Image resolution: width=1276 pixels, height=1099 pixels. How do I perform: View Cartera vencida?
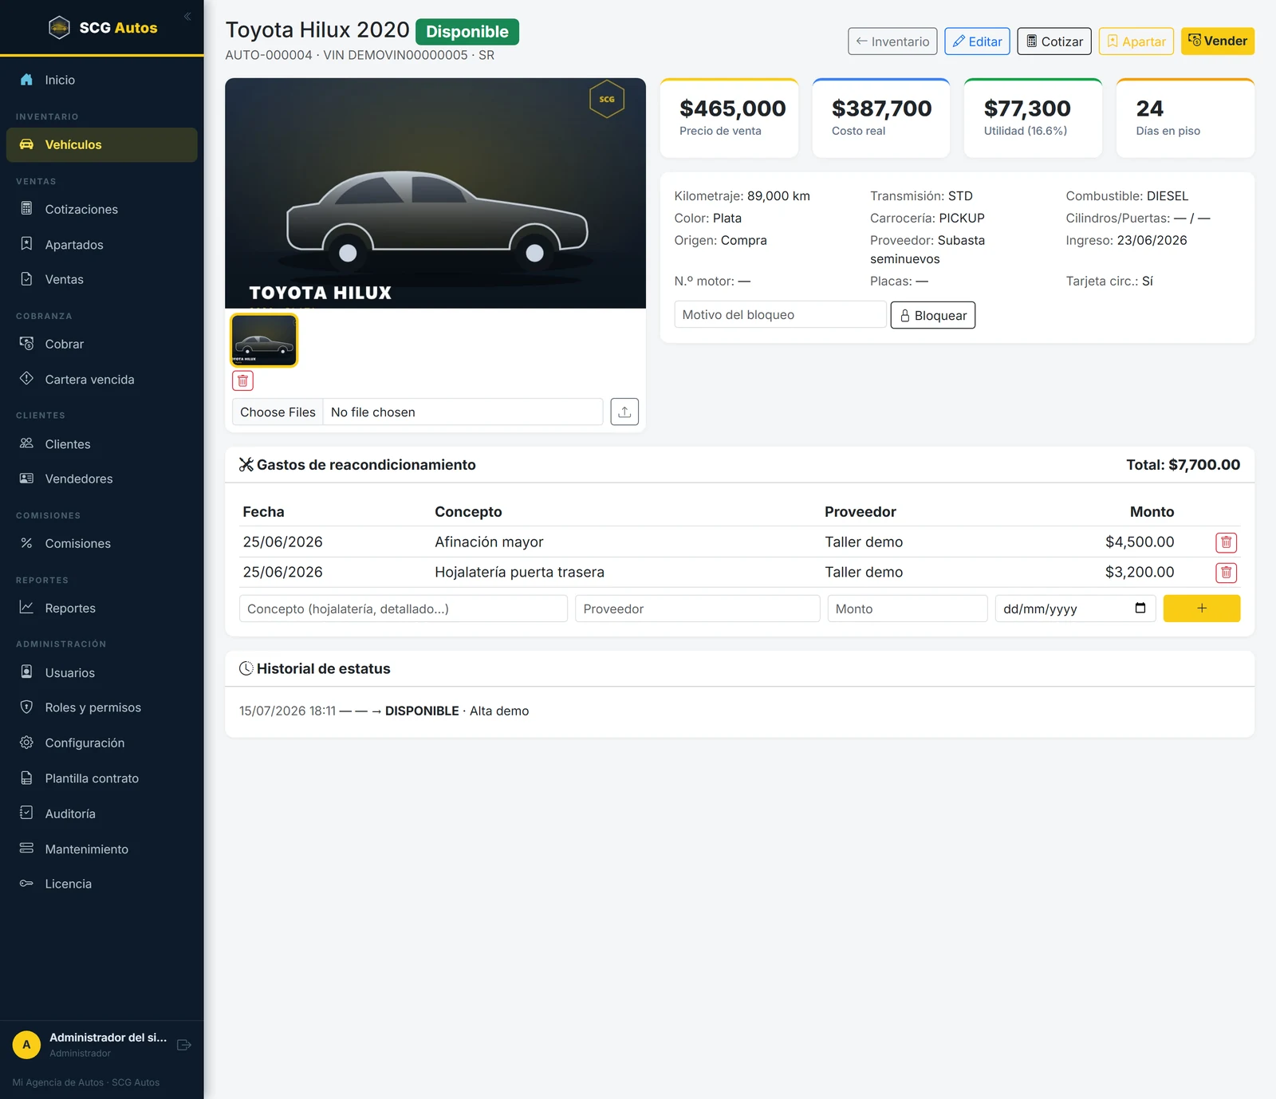tap(102, 379)
